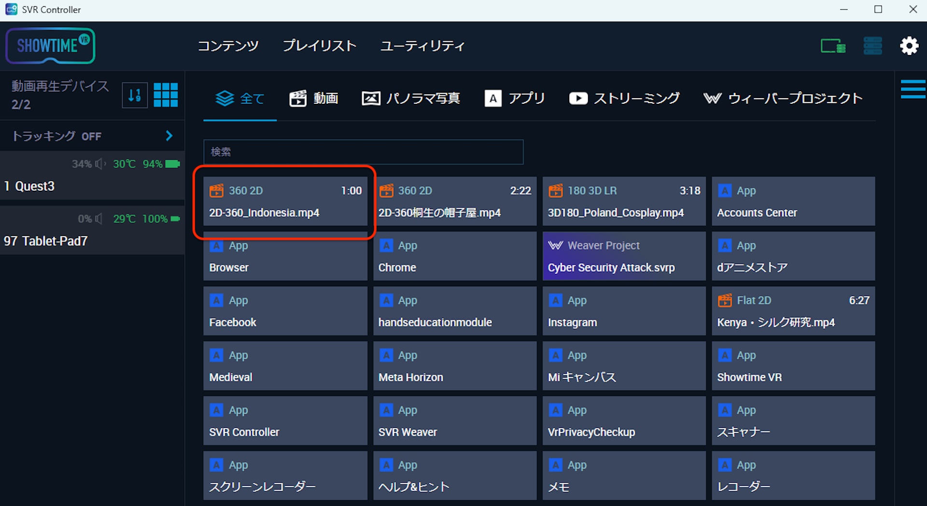Launch the dアニメストア app tile
The width and height of the screenshot is (927, 506).
coord(793,256)
